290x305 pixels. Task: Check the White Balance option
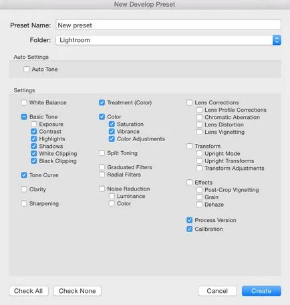24,102
